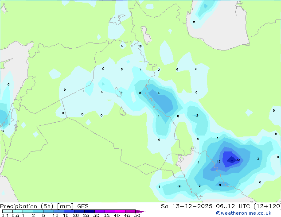Click the '35' legend scale label
281x217 pixels.
[106, 215]
